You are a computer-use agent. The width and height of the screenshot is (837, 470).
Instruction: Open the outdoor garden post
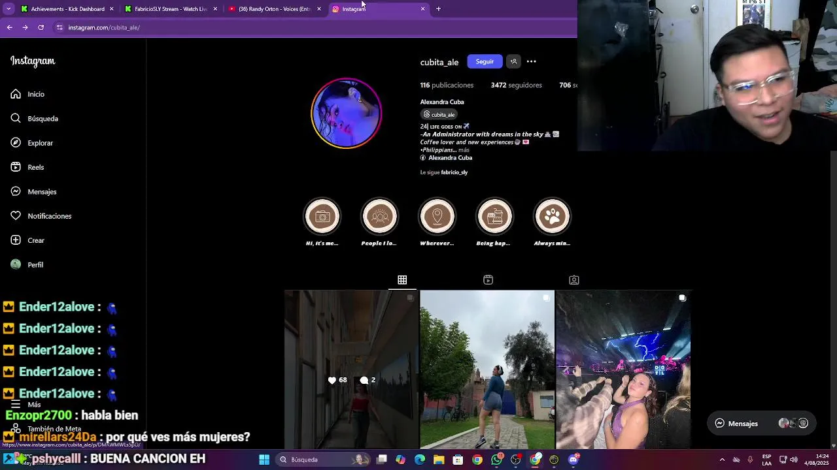pos(487,369)
